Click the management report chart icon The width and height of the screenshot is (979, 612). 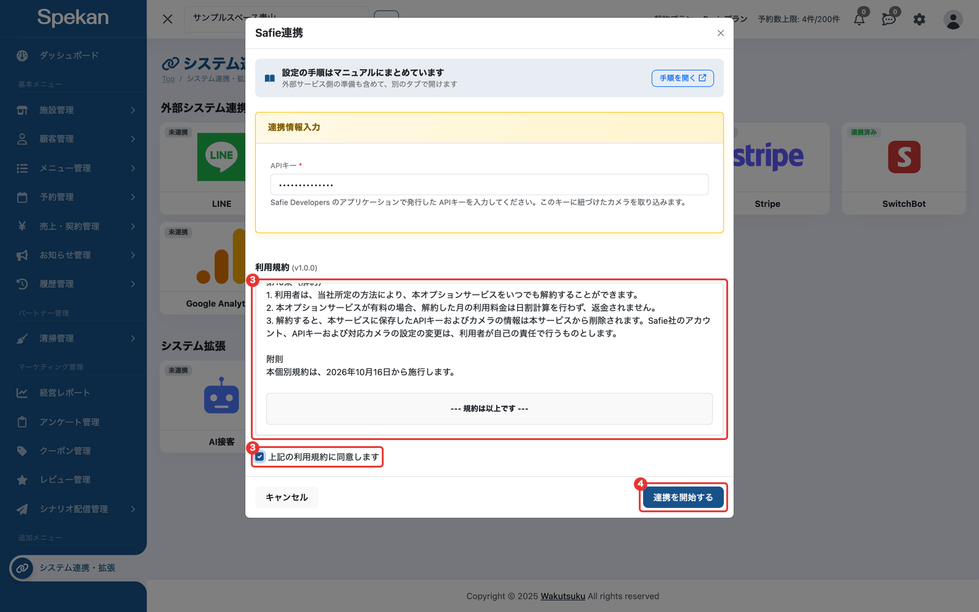point(22,393)
